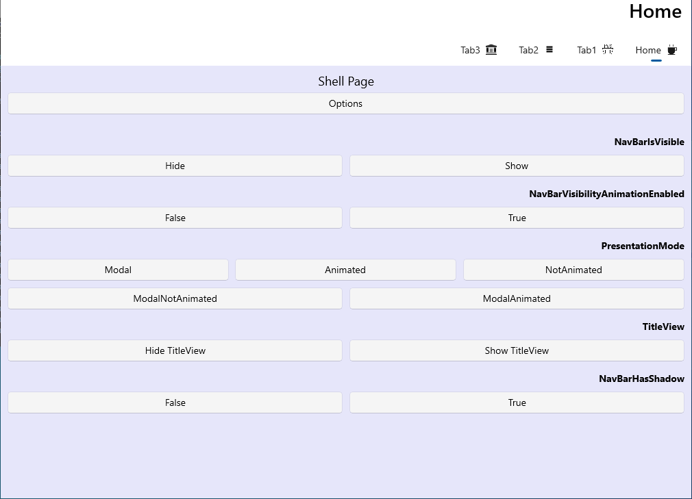Select the Home tab label
692x499 pixels.
point(648,50)
